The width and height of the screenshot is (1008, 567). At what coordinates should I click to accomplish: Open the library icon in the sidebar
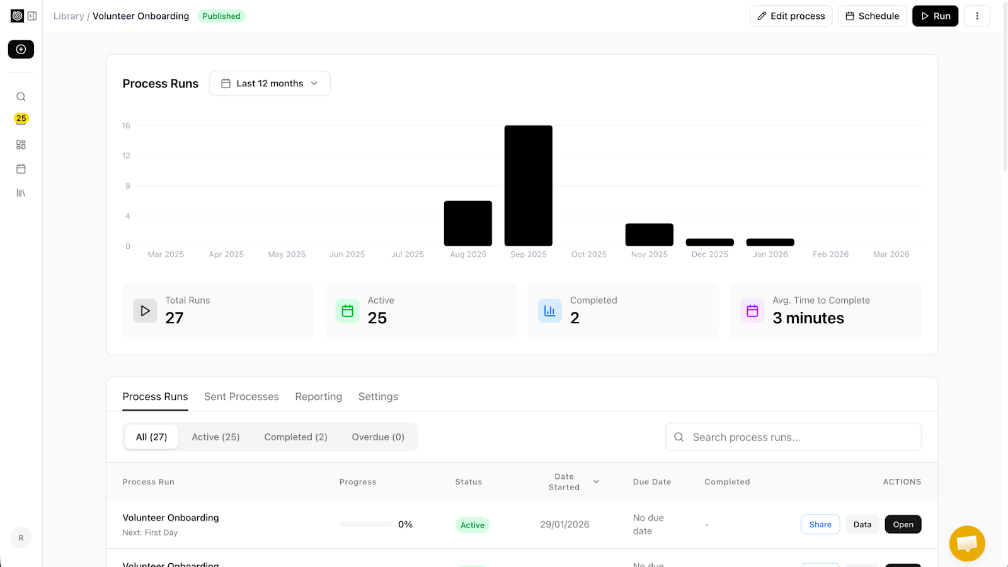21,192
